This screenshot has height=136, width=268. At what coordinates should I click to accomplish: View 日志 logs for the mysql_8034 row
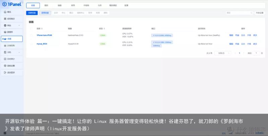pos(243,44)
